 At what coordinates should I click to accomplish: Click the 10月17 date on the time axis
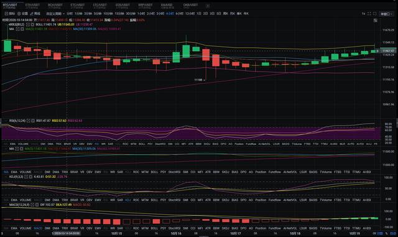pyautogui.click(x=235, y=233)
